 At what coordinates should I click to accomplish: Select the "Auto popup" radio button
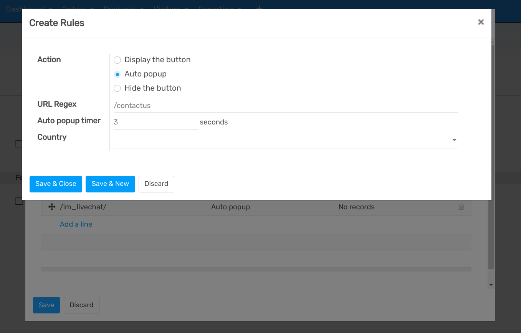(117, 74)
